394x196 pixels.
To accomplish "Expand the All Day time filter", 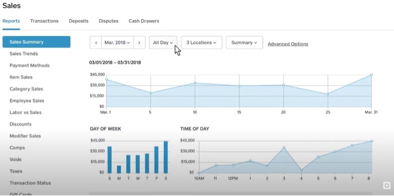I will [x=163, y=43].
